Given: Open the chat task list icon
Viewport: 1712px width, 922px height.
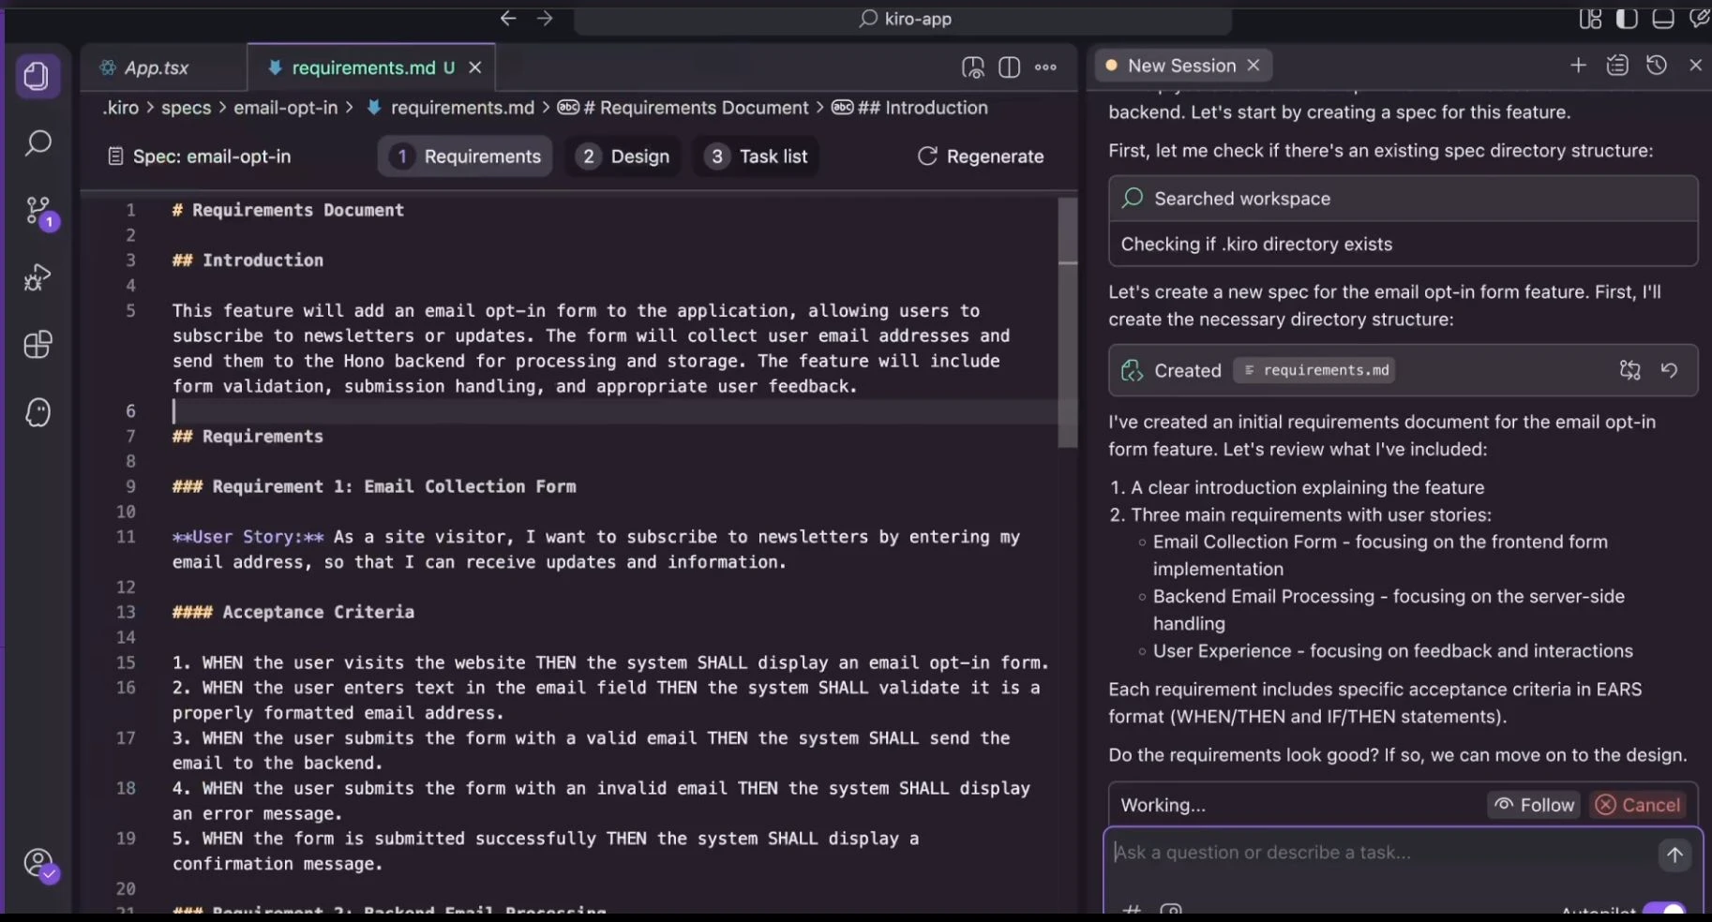Looking at the screenshot, I should coord(1617,65).
